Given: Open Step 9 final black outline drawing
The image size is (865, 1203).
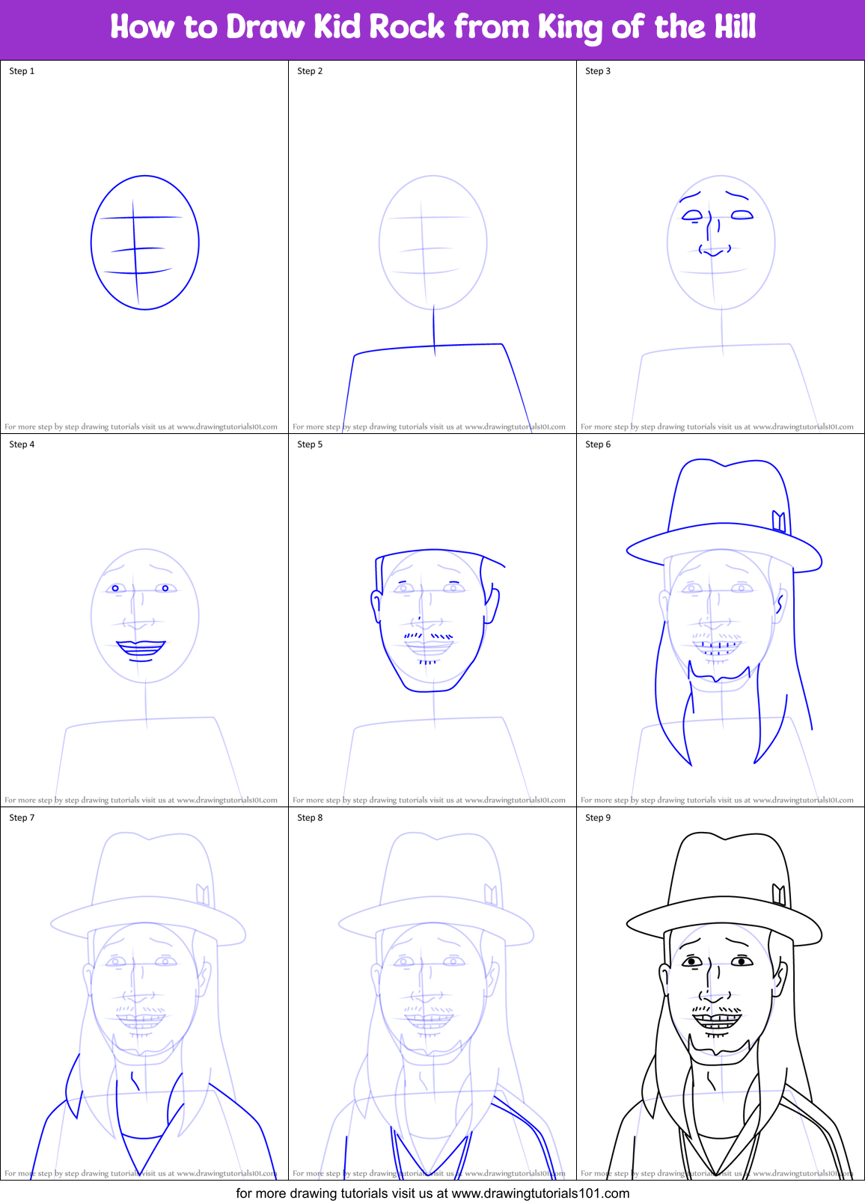Looking at the screenshot, I should 730,1005.
